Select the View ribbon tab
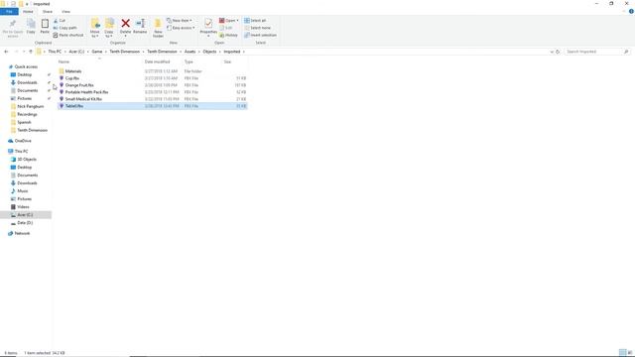Screen dimensions: 635x357 (65, 12)
